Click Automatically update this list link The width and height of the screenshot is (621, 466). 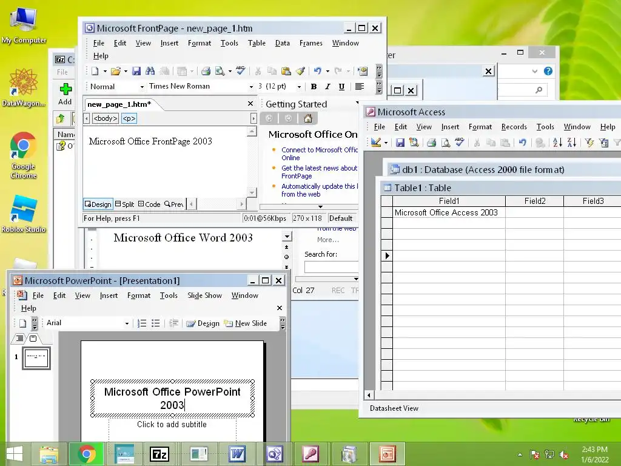(x=319, y=190)
